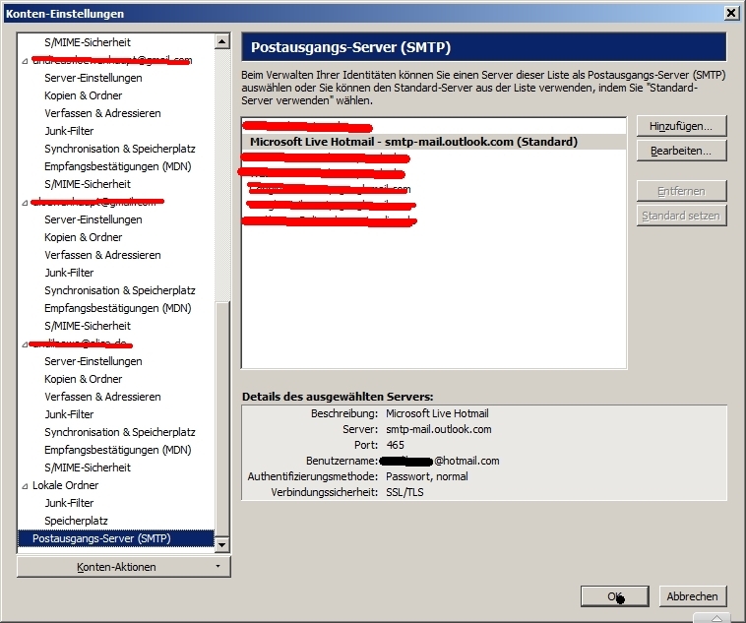Click the account tree scrollbar down arrow
The image size is (746, 623).
point(222,544)
